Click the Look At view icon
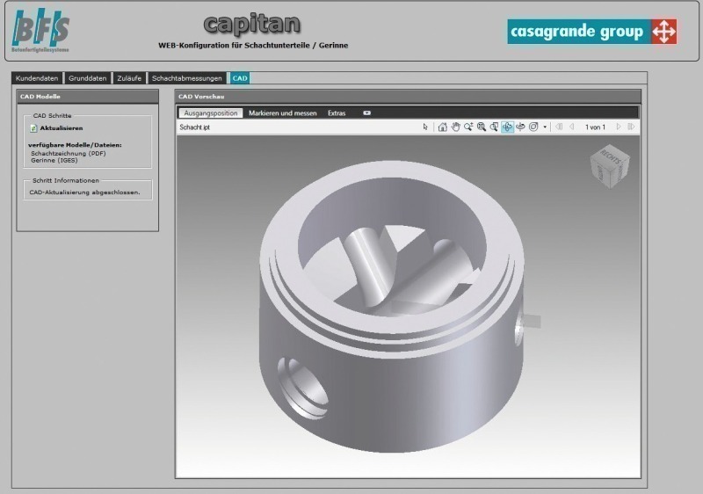The image size is (703, 494). coord(533,127)
